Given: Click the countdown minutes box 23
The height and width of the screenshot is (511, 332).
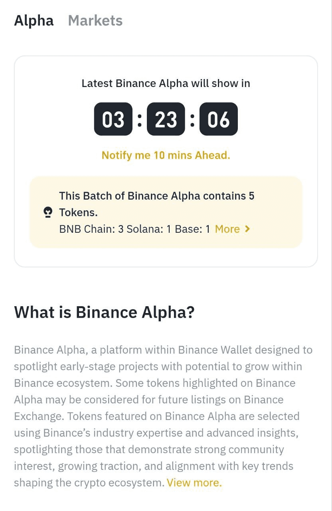Looking at the screenshot, I should pos(166,119).
